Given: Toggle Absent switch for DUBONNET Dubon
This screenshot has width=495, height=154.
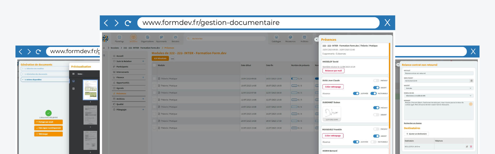Looking at the screenshot, I should [376, 115].
